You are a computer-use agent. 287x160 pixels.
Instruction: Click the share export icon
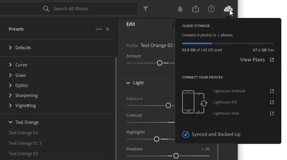point(196,9)
